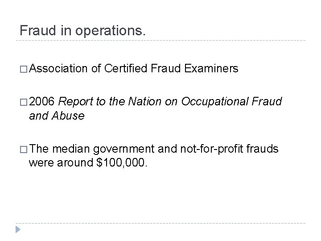The width and height of the screenshot is (321, 241).
Task: Click the bullet square before The median
Action: [x=24, y=149]
